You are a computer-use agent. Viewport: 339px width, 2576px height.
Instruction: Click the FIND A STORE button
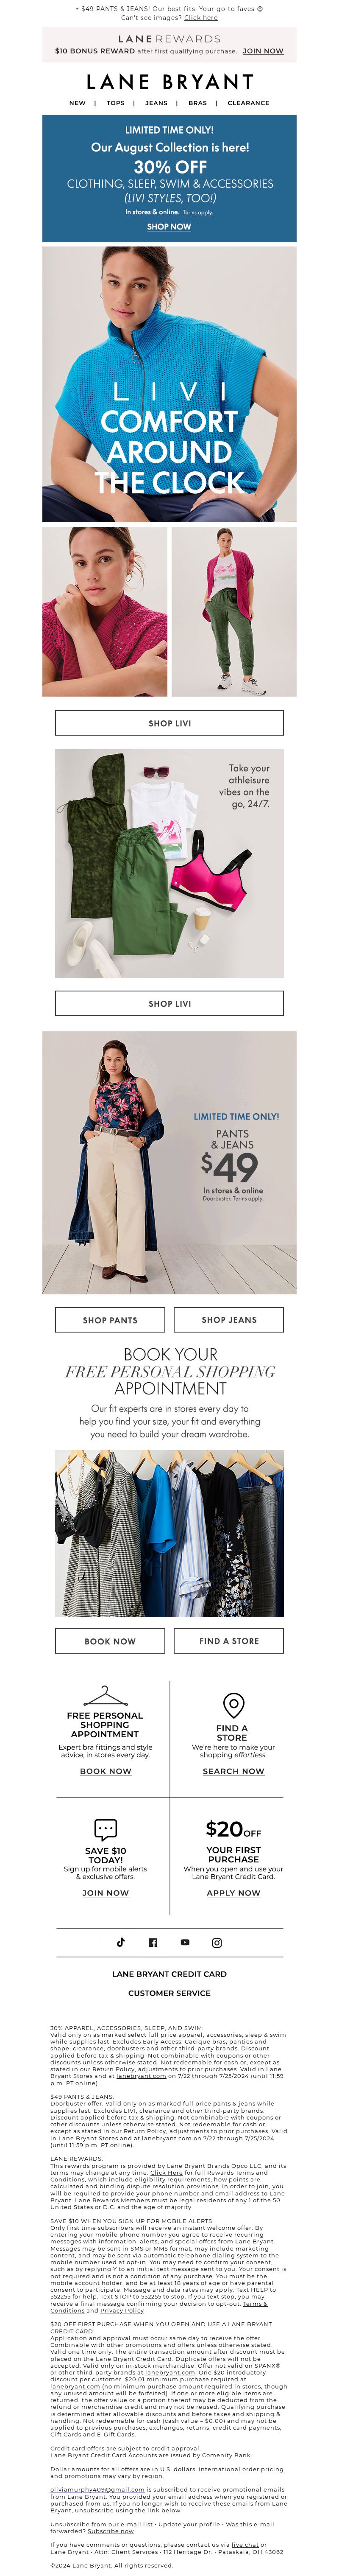[x=229, y=1640]
